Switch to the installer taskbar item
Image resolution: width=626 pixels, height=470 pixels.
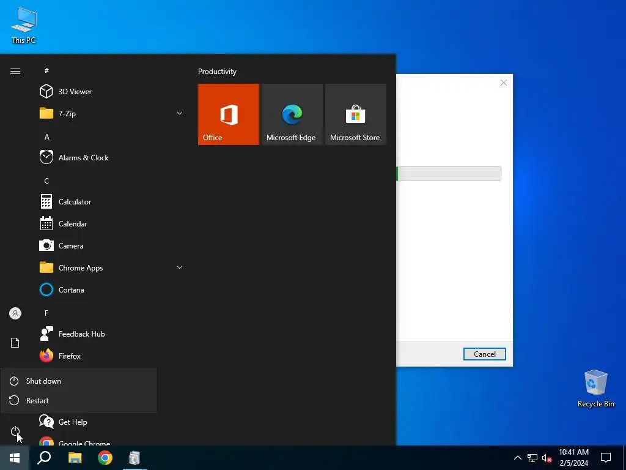[x=134, y=458]
